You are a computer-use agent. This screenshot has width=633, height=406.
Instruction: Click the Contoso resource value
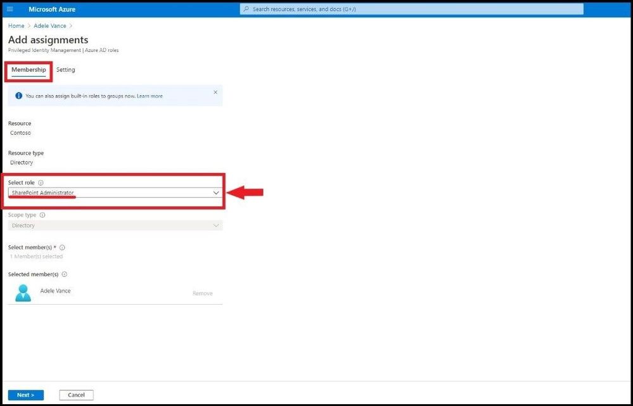(x=20, y=133)
